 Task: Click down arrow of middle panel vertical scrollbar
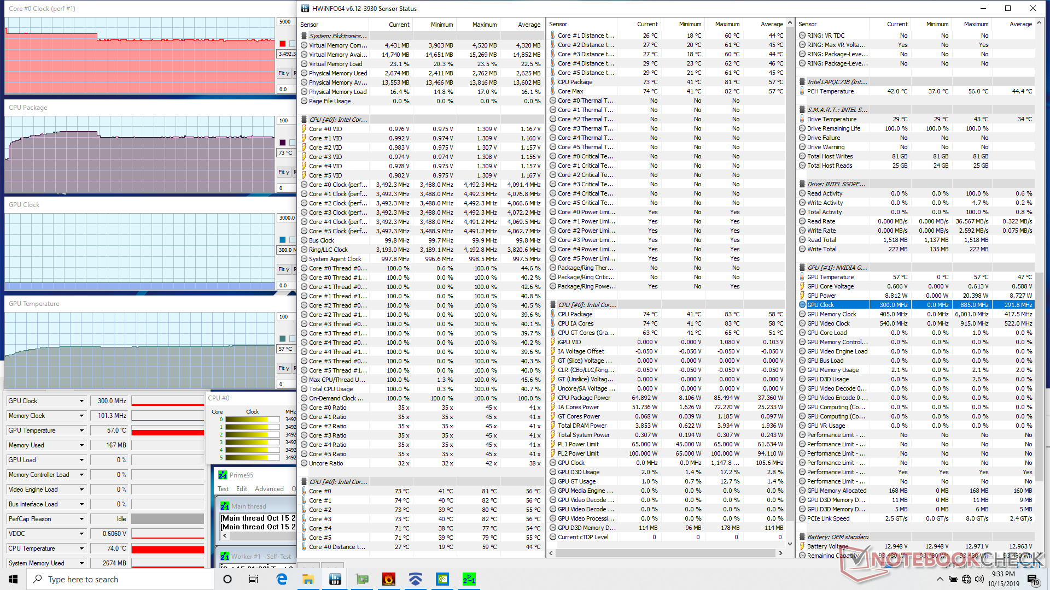(790, 544)
